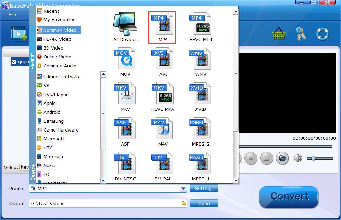Take a snapshot with camera button

266,158
